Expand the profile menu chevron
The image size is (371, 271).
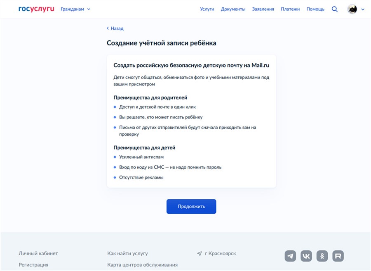pyautogui.click(x=363, y=9)
